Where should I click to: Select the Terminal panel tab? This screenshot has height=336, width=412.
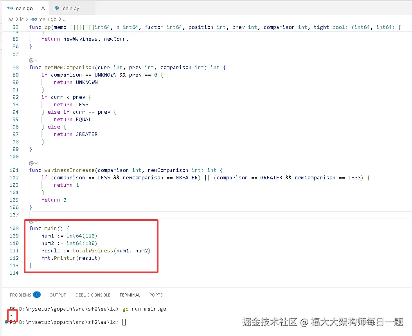click(x=130, y=295)
